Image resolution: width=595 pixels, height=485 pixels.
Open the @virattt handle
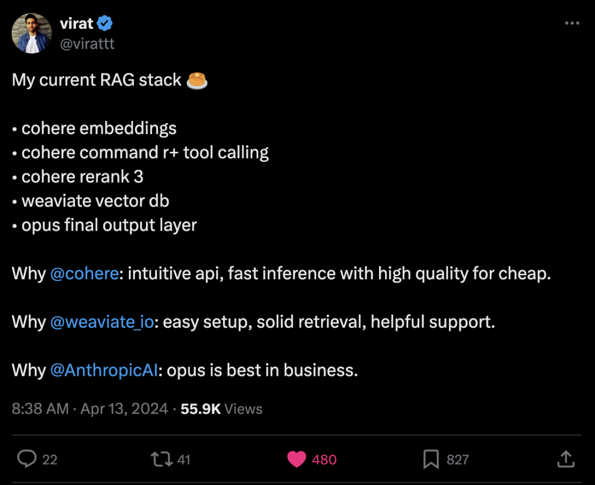(87, 44)
